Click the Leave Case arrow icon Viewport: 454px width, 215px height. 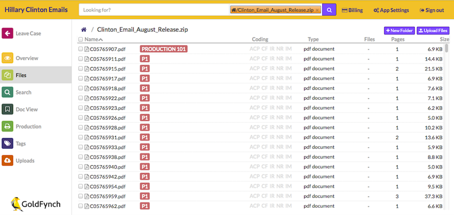click(7, 33)
